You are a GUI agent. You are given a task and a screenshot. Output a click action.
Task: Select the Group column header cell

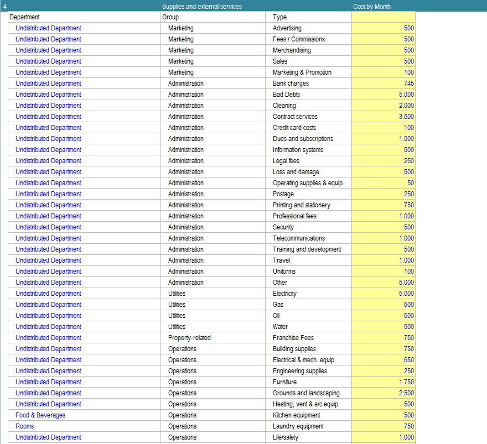pyautogui.click(x=213, y=17)
